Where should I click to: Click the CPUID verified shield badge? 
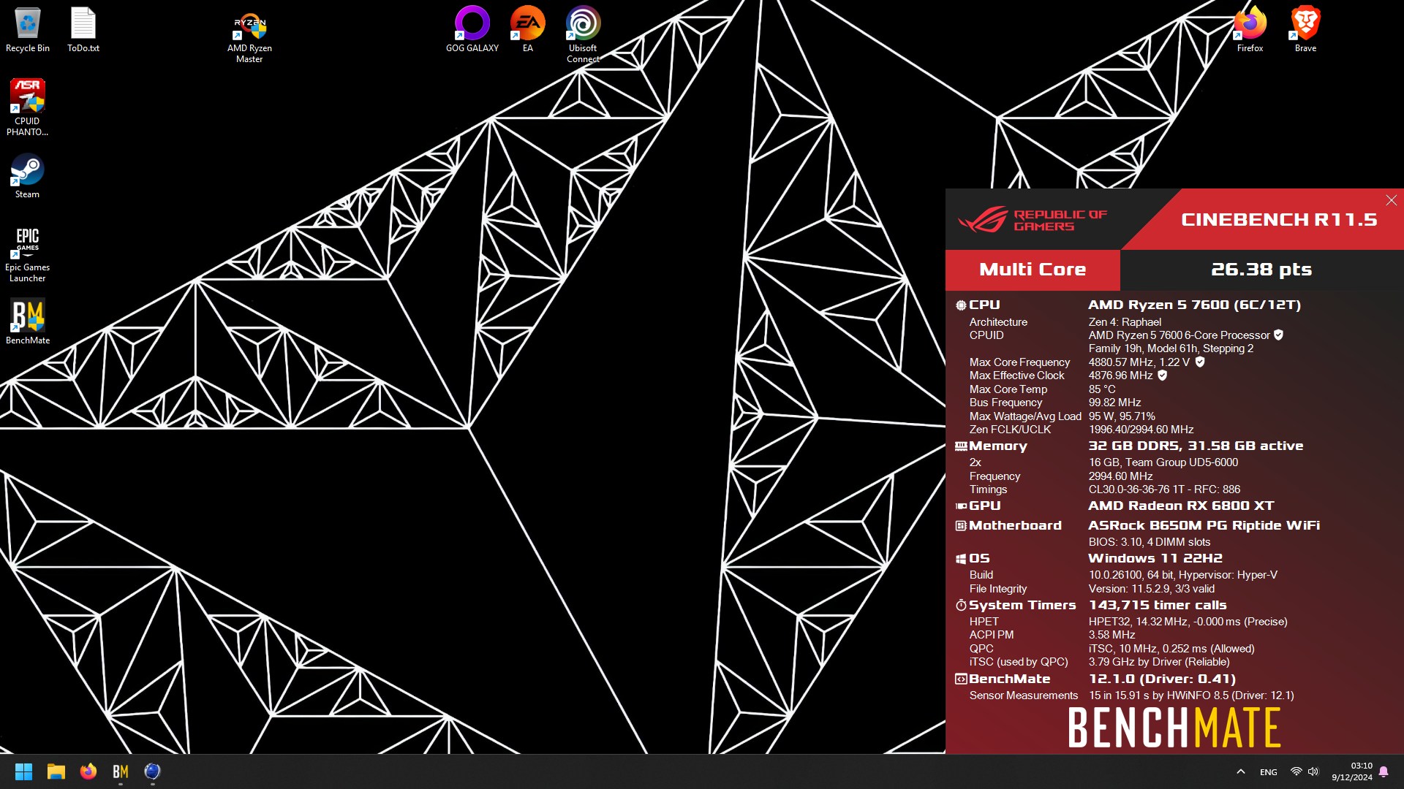[x=1278, y=335]
